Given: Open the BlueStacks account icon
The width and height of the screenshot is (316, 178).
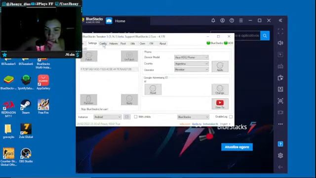Looking at the screenshot, I should click(222, 21).
